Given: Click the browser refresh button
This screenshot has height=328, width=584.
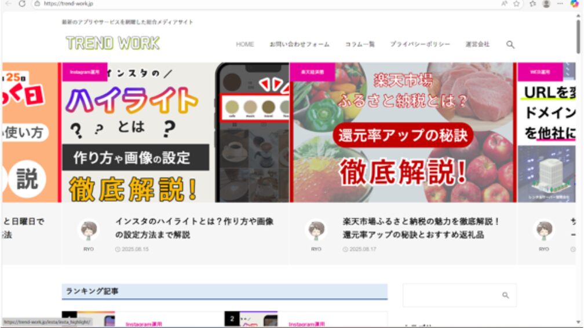Looking at the screenshot, I should point(22,3).
